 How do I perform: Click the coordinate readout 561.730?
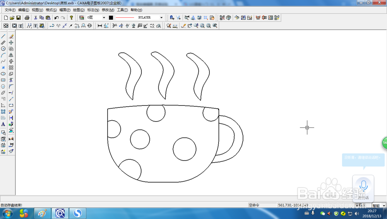(x=293, y=205)
